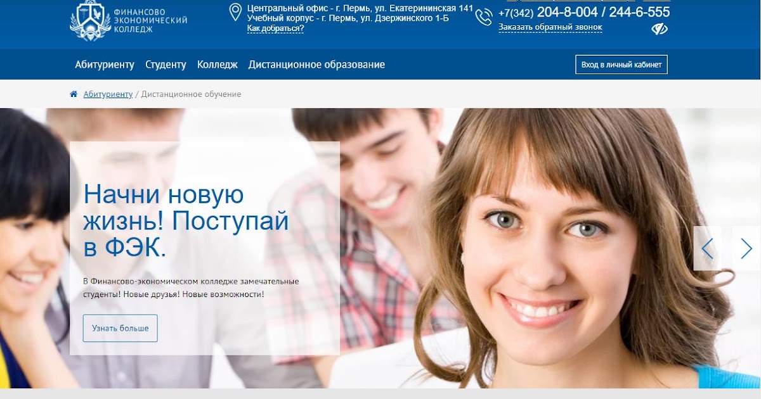The width and height of the screenshot is (761, 399).
Task: Click the Начни новую жизнь headline
Action: [186, 221]
